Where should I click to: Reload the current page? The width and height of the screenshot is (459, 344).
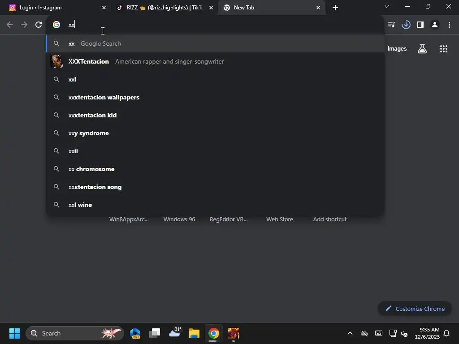click(39, 25)
